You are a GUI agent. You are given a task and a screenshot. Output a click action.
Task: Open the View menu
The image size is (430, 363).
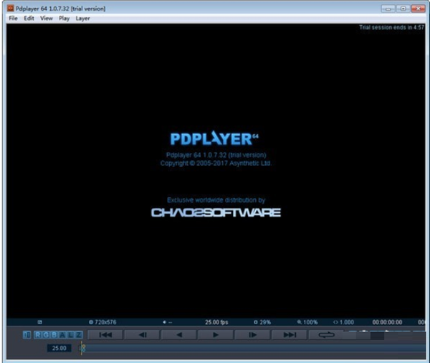[47, 18]
